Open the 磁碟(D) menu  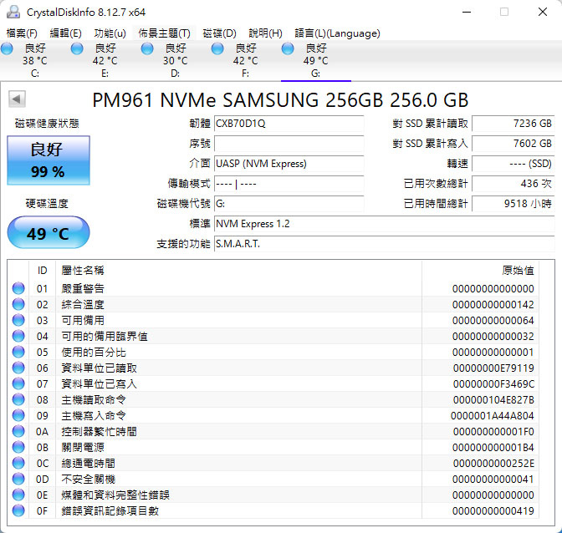click(219, 33)
